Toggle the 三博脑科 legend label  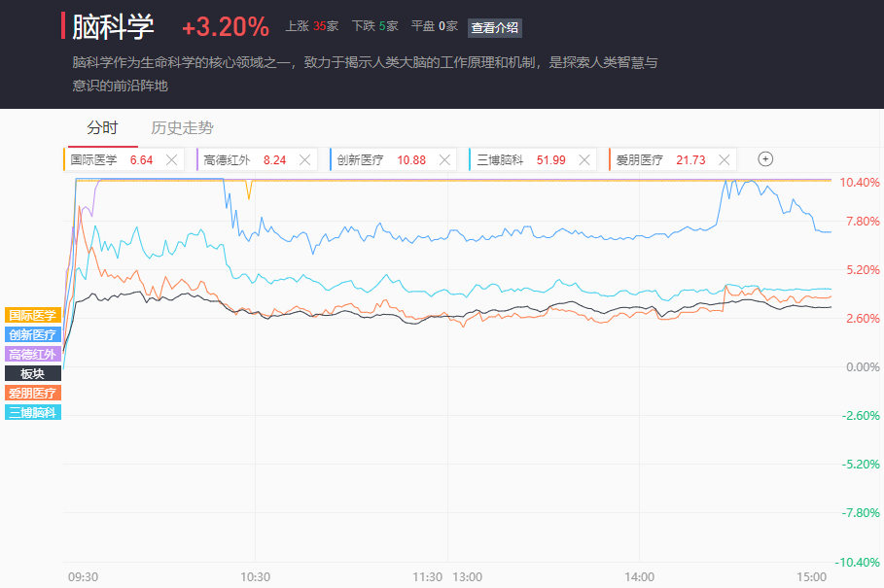point(33,412)
